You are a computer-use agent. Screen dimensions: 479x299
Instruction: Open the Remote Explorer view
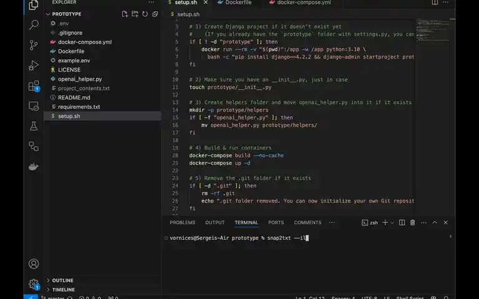[34, 106]
